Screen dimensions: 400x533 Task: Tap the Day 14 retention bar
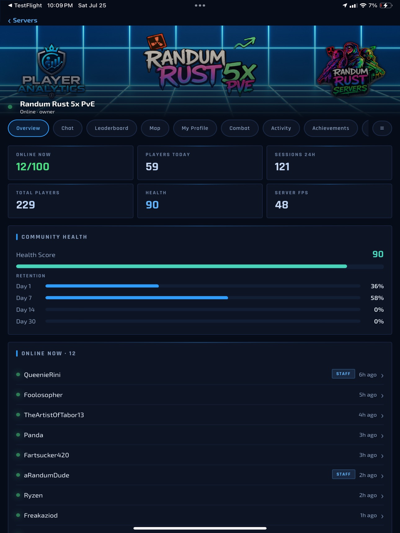tap(203, 310)
